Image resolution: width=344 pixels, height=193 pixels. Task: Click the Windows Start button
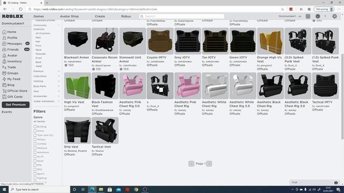coord(4,189)
